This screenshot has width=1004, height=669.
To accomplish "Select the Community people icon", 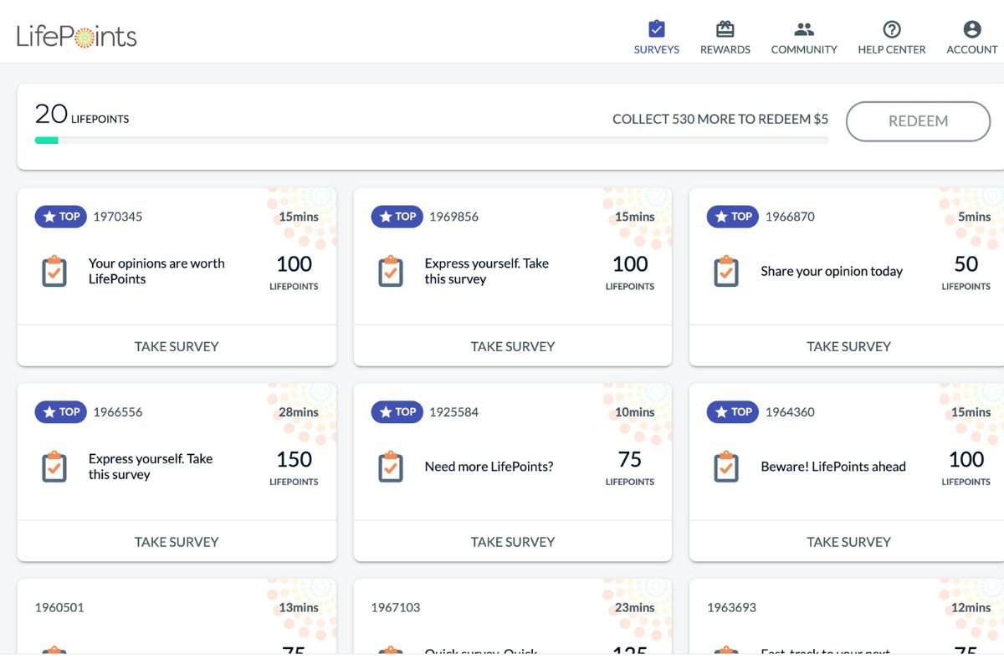I will [802, 28].
